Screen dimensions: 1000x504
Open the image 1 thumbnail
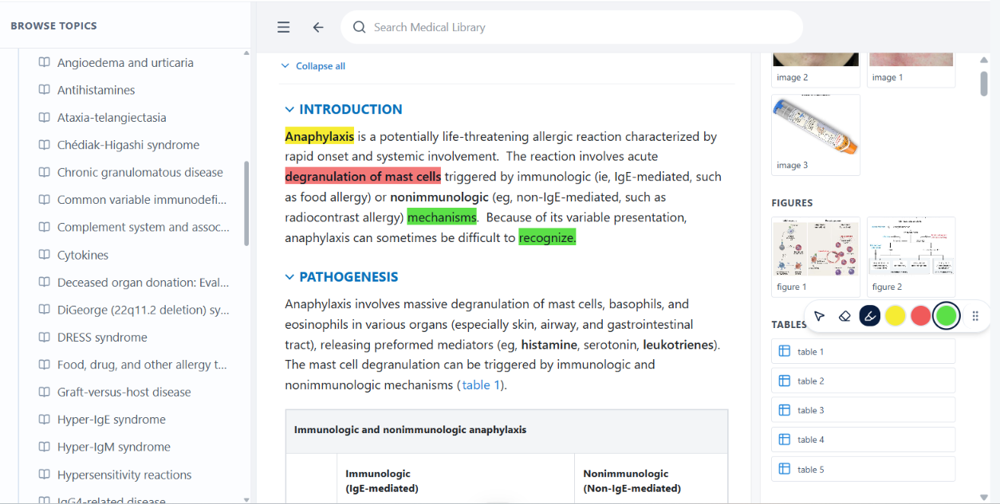click(x=911, y=69)
